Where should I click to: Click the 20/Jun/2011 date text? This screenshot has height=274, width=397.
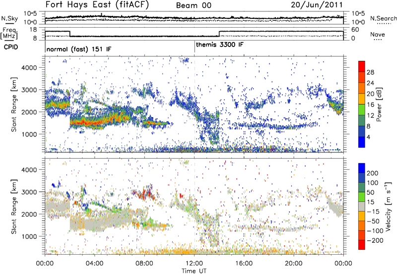[x=317, y=5]
